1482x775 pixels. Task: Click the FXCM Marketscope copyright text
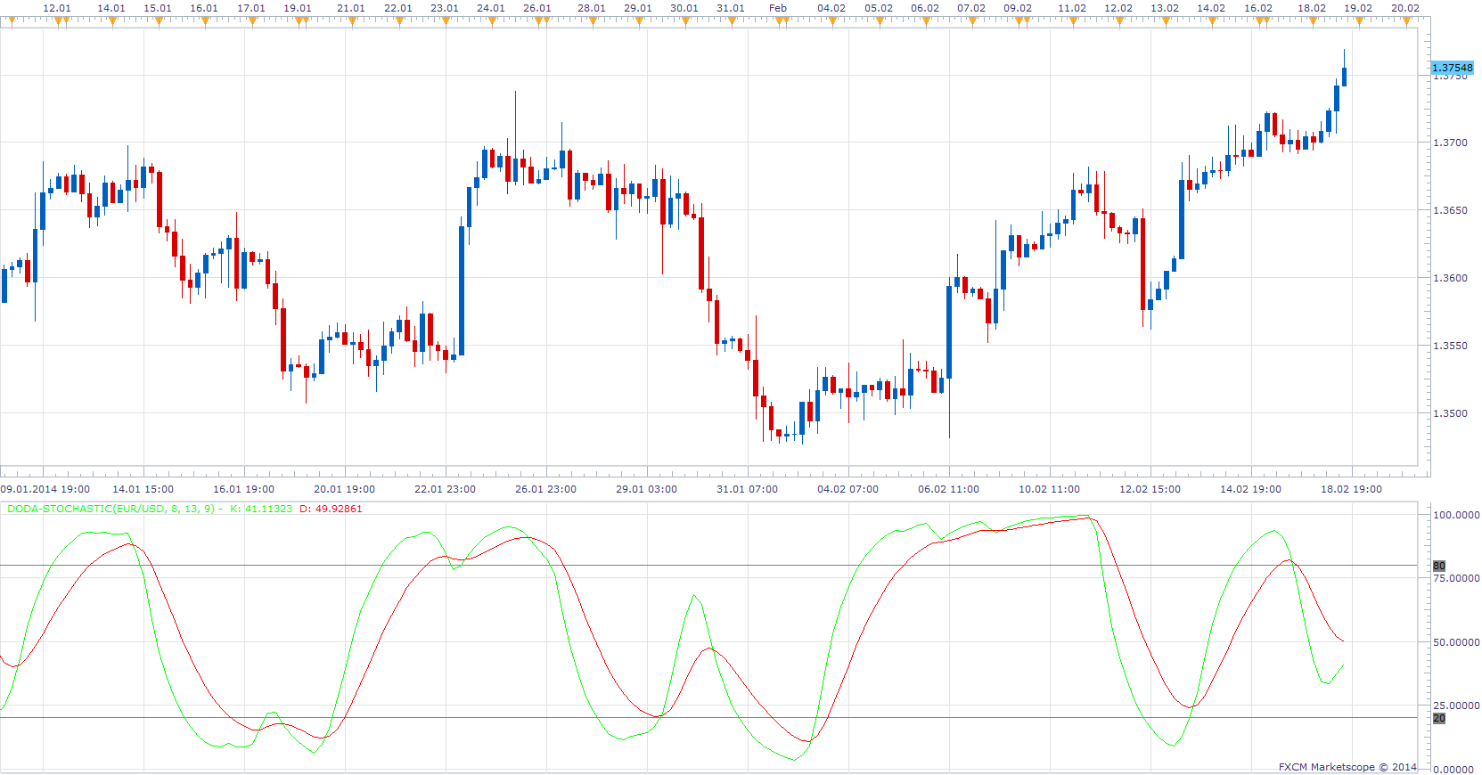[1347, 766]
